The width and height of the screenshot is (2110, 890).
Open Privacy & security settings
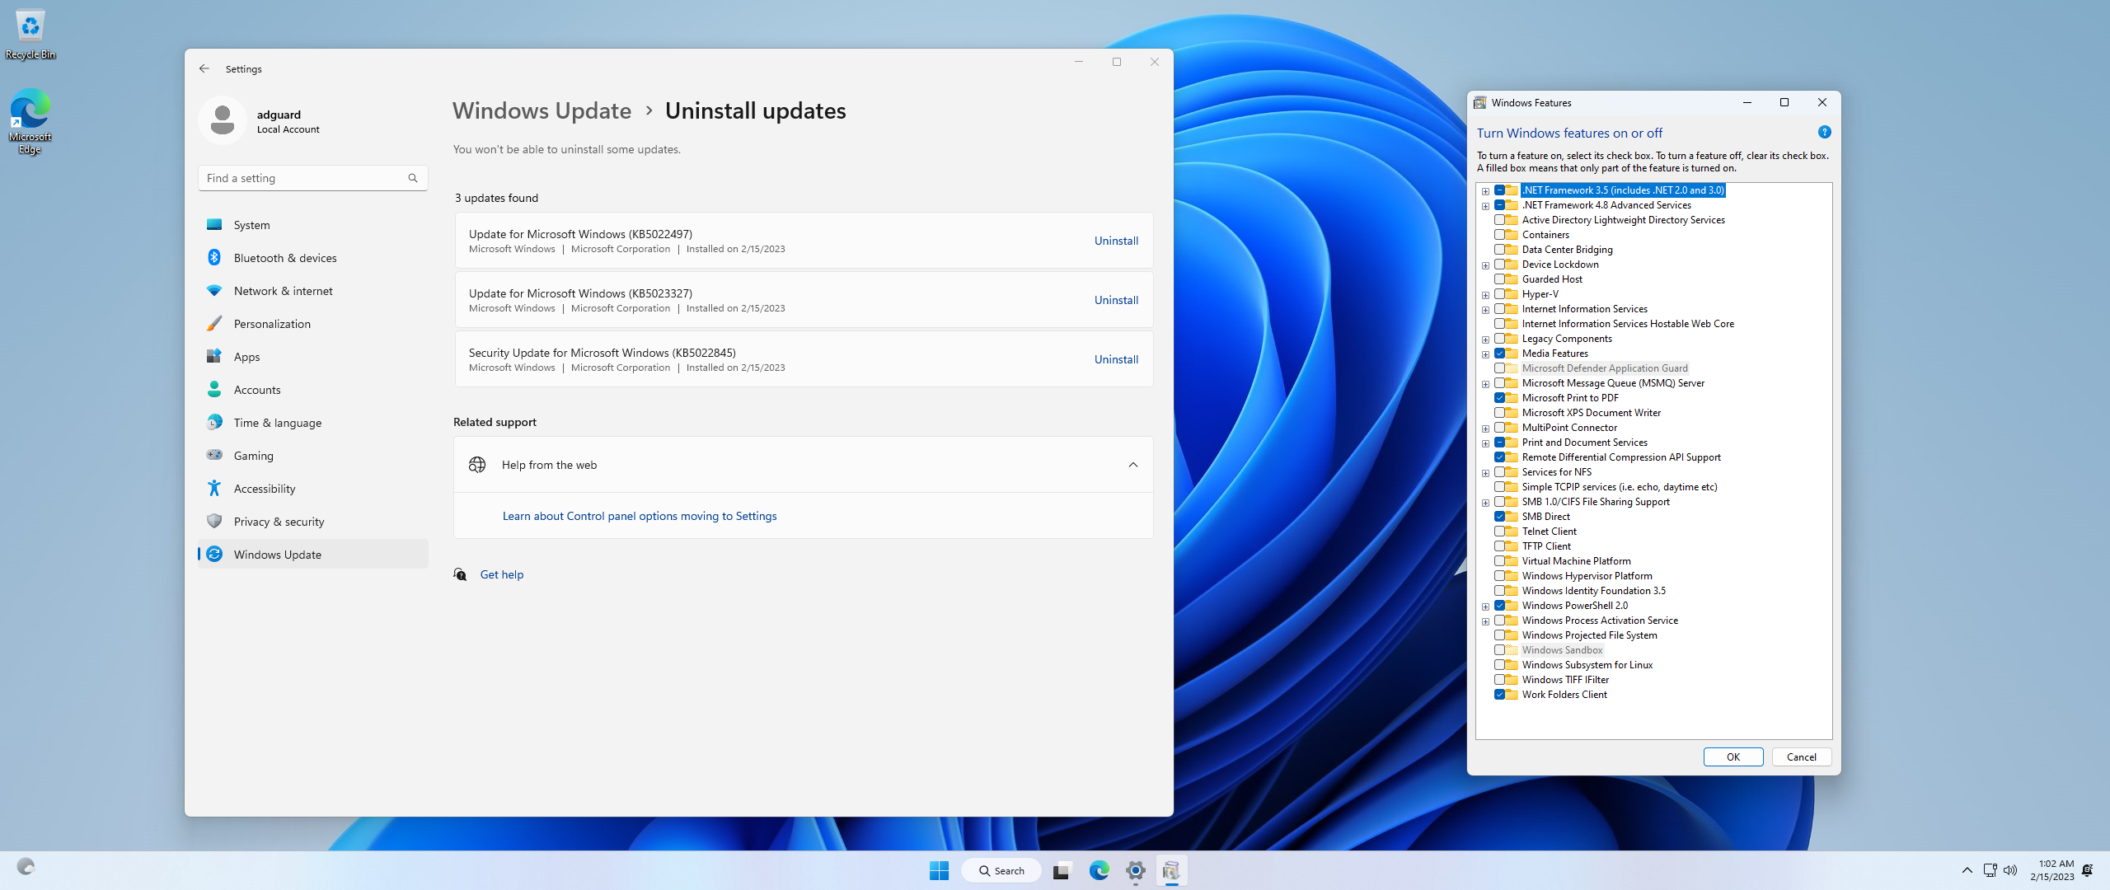(313, 522)
